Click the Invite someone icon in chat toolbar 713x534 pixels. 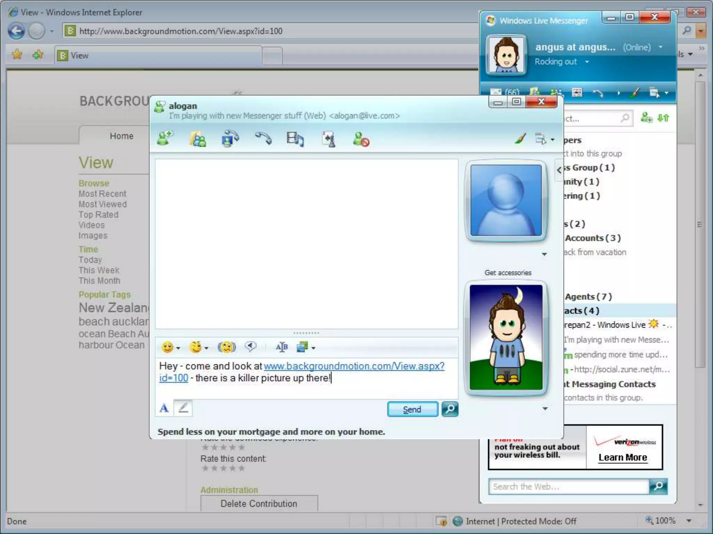pyautogui.click(x=165, y=139)
